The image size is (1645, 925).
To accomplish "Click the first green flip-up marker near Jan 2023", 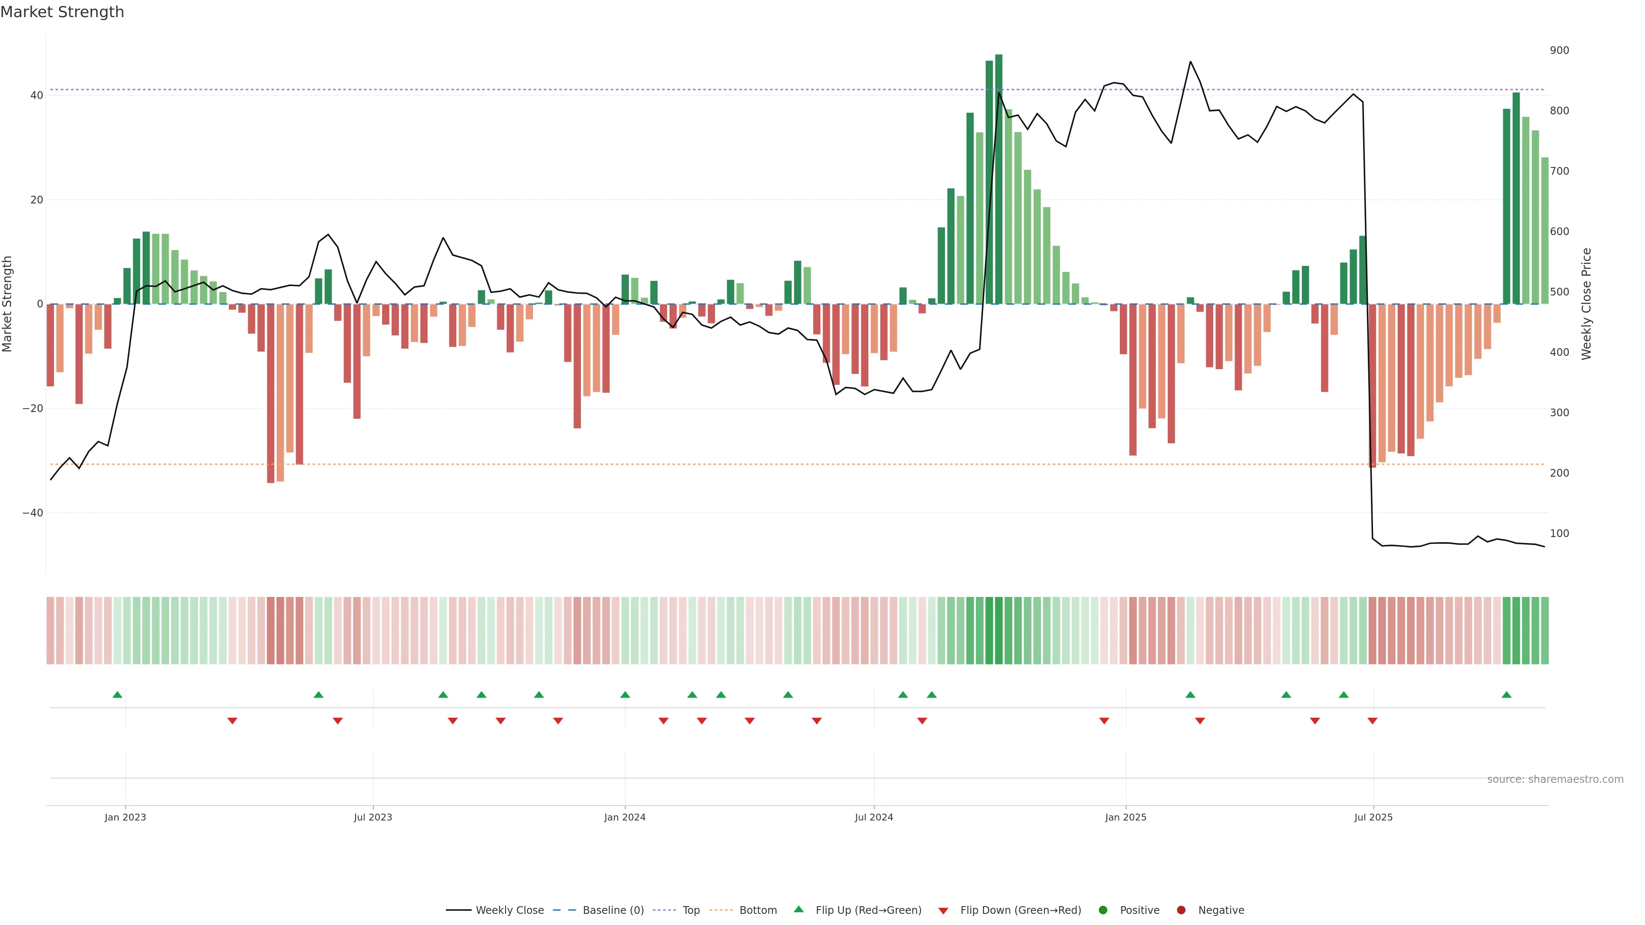I will click(117, 695).
